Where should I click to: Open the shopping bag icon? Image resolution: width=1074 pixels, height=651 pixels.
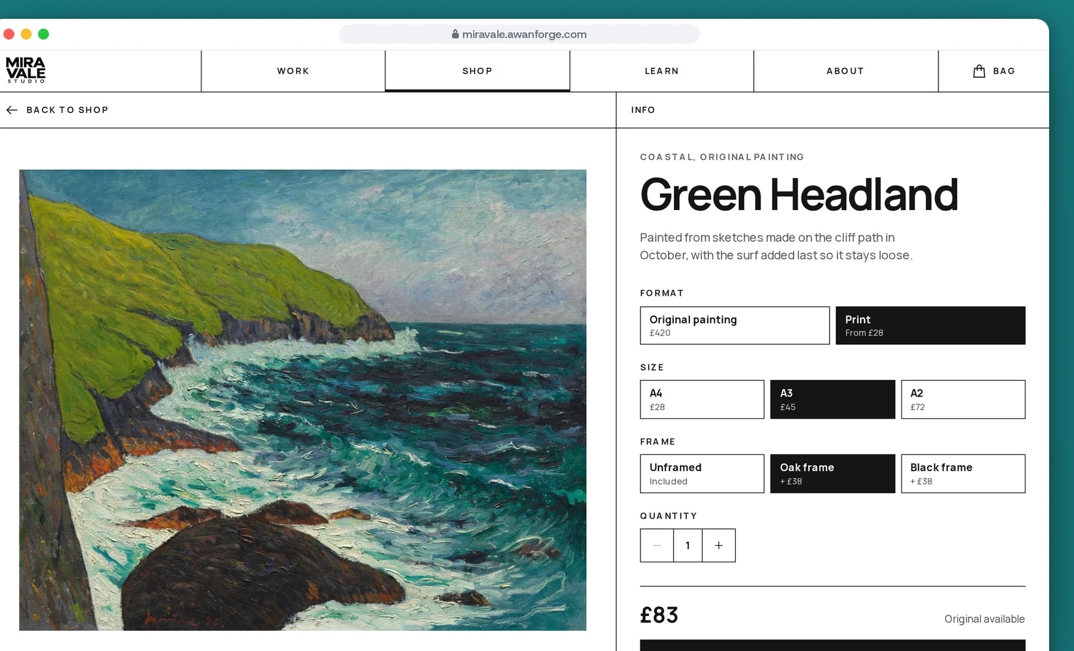(979, 70)
